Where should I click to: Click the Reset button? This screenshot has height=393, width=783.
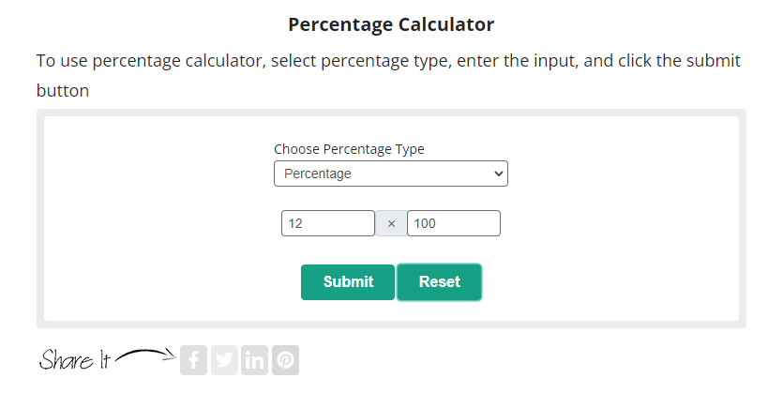pyautogui.click(x=440, y=282)
